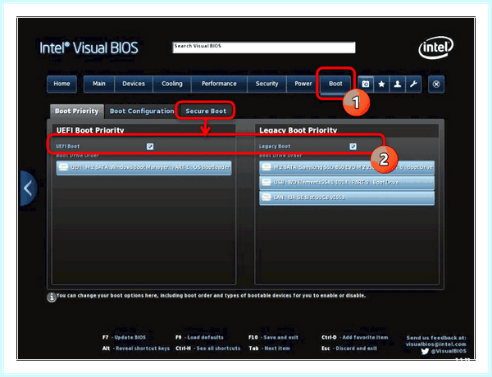Open the Power menu
Image resolution: width=492 pixels, height=377 pixels.
(303, 84)
